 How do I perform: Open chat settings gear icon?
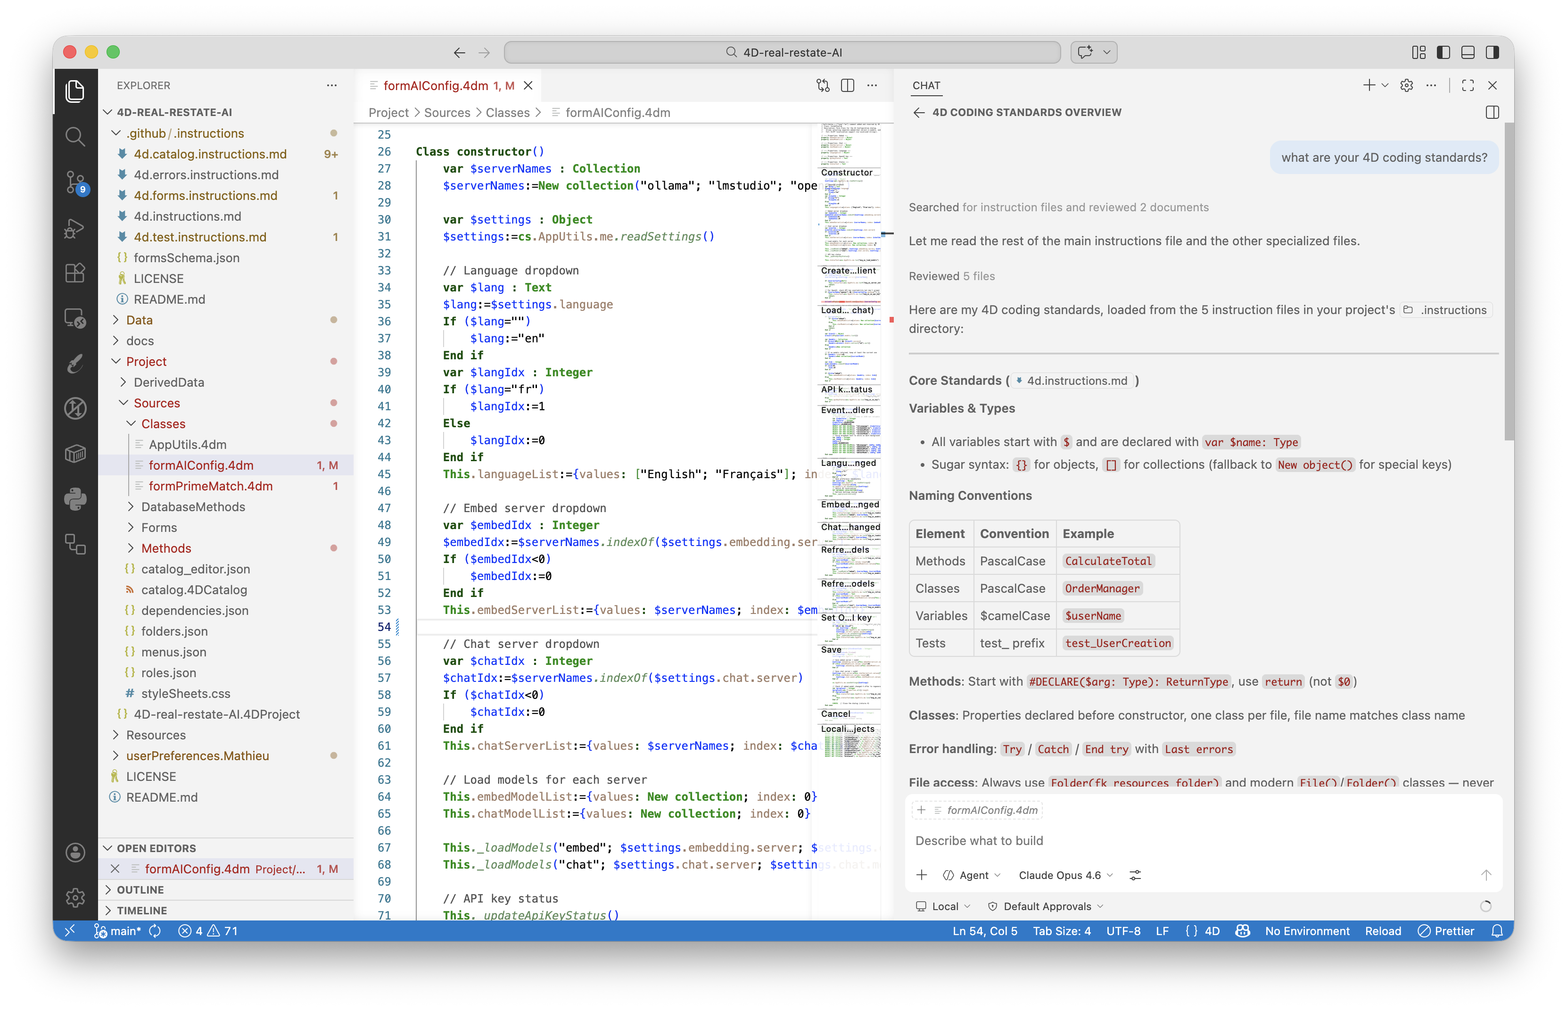click(1406, 85)
